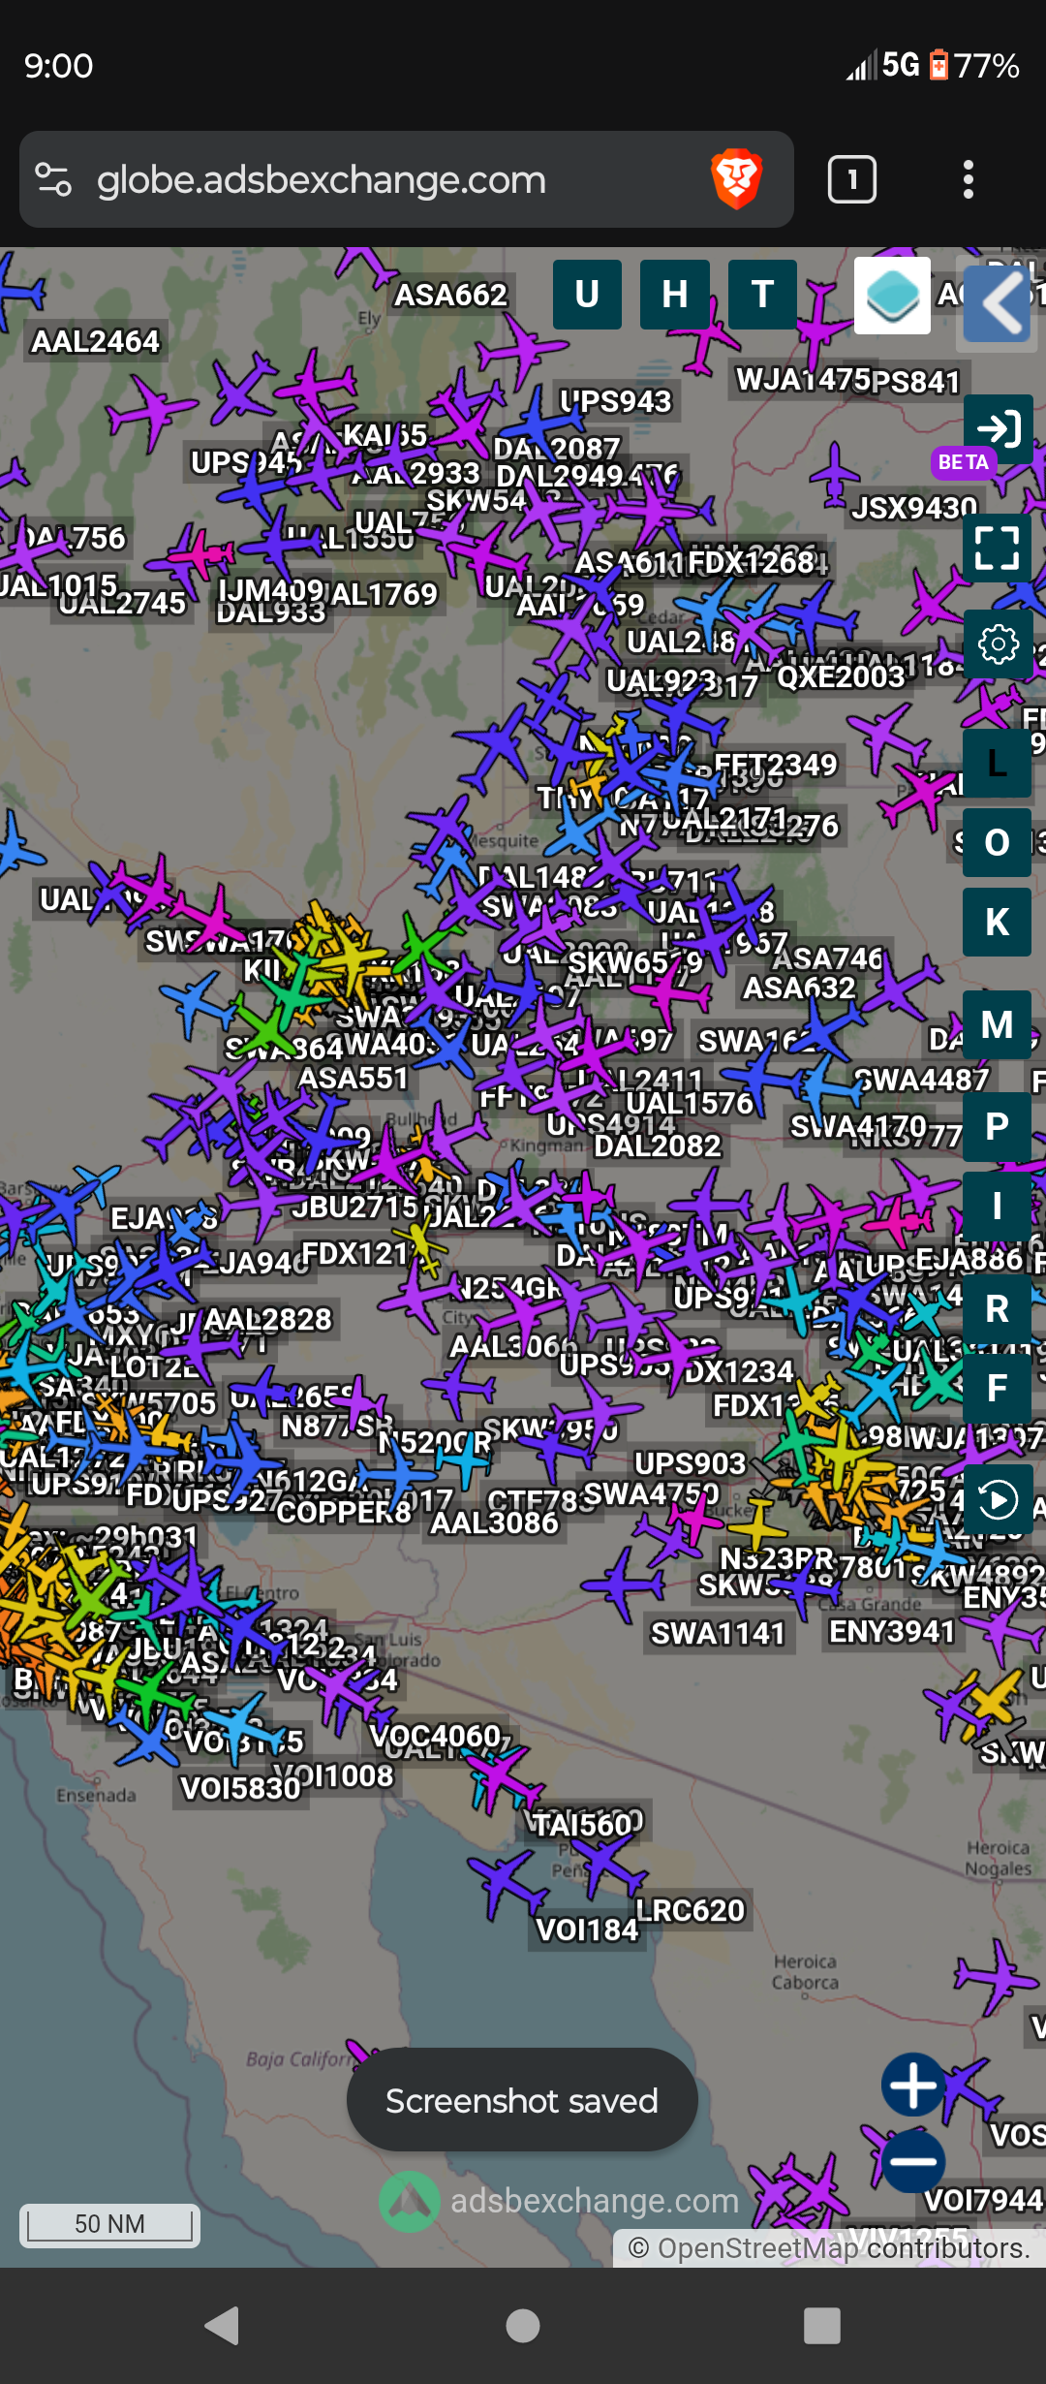Select aircraft label UAL1576

pyautogui.click(x=690, y=1104)
